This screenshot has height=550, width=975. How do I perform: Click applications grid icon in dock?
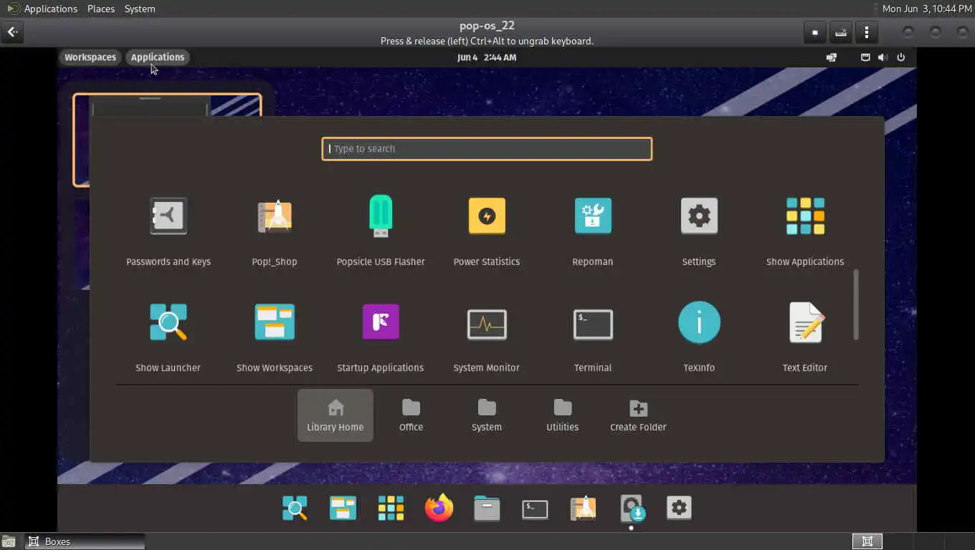click(391, 508)
